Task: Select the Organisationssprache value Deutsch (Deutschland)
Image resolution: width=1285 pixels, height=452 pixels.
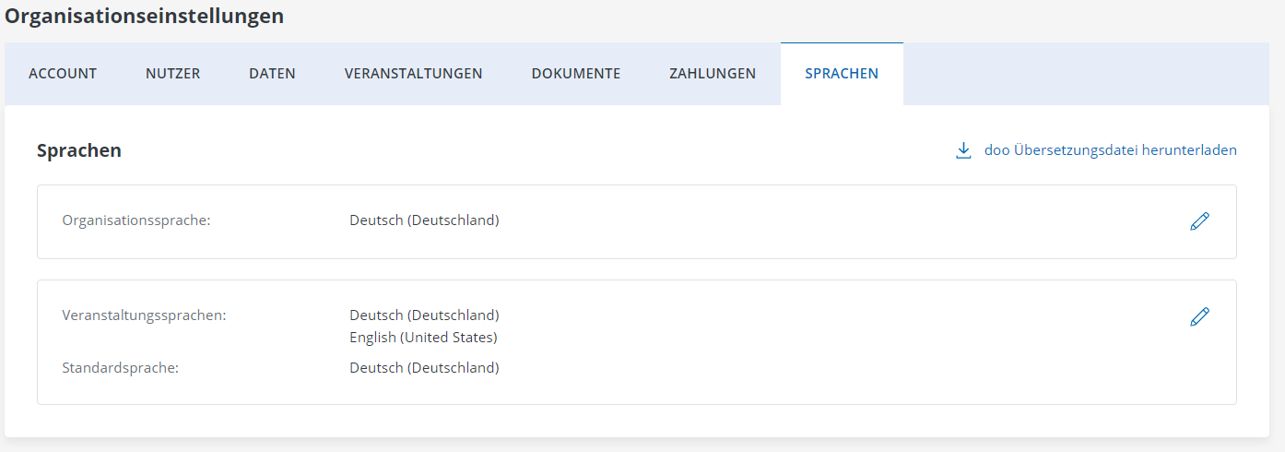Action: 424,220
